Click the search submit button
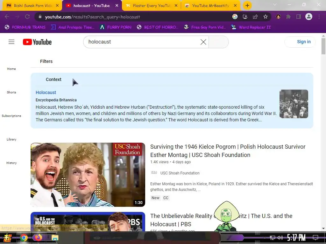Screen dimensions: 326x244 click(218, 42)
